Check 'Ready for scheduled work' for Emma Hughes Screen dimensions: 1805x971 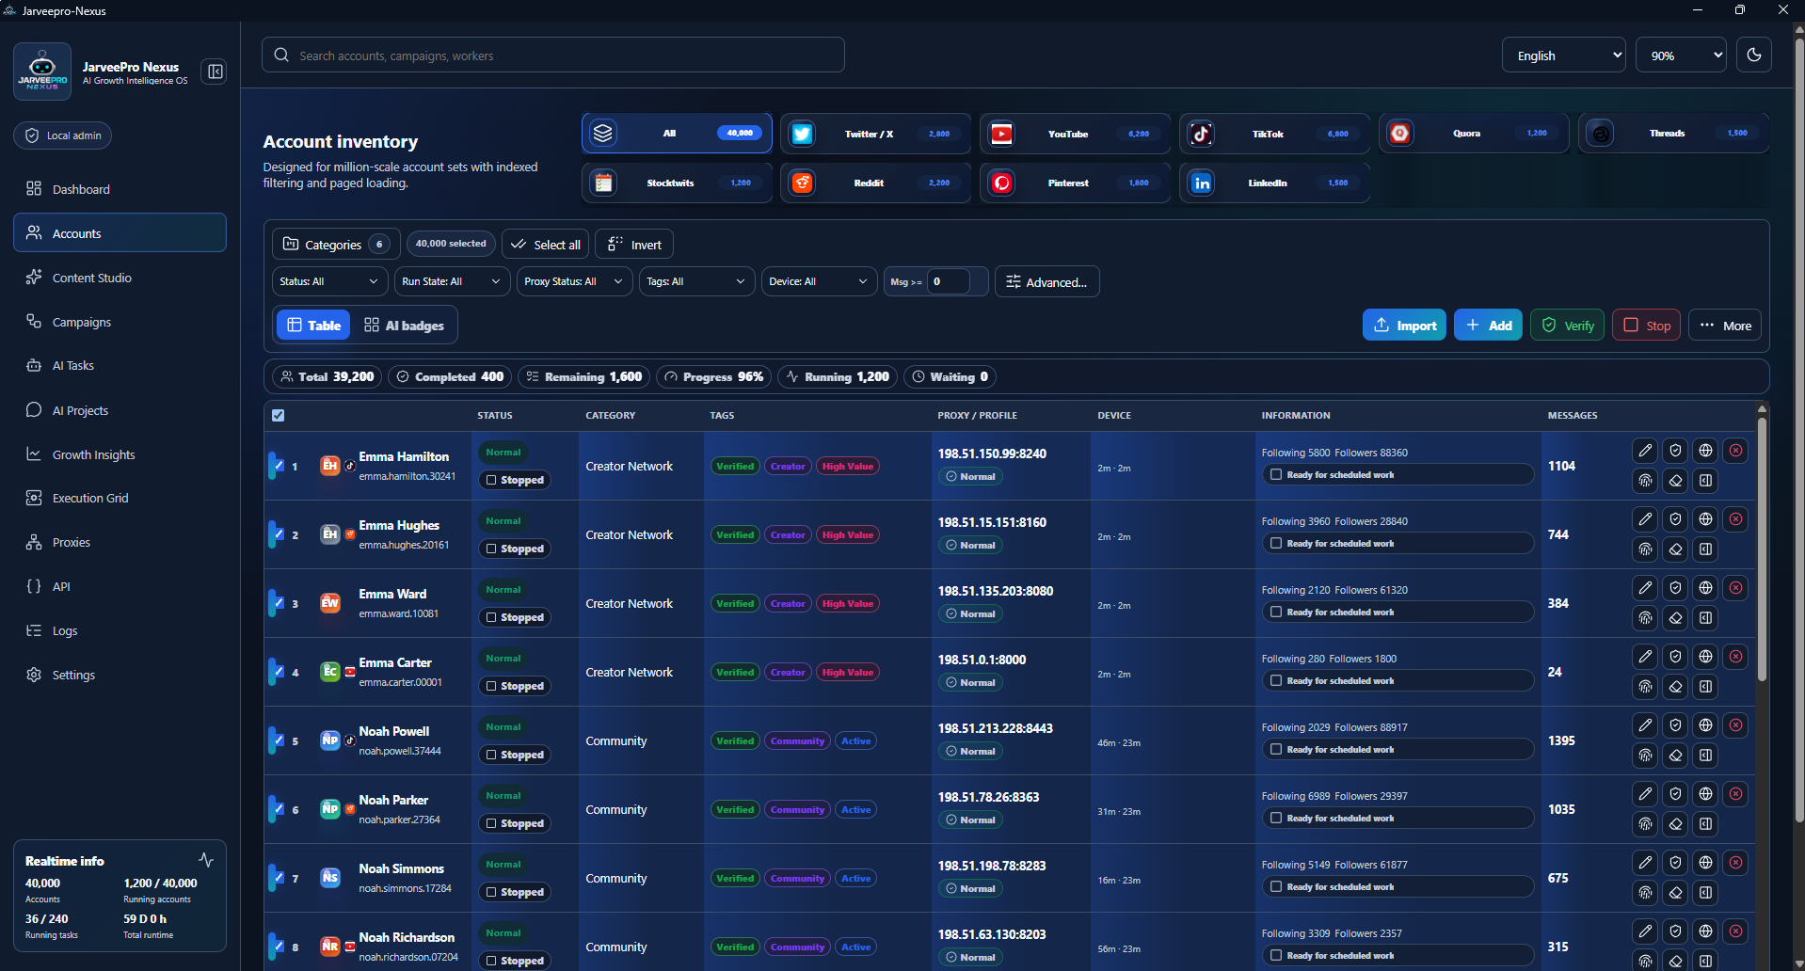(1276, 544)
